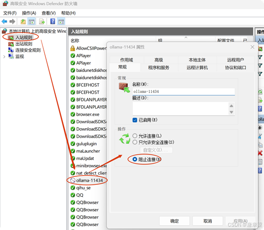
Task: Click the 名称 (Name) column header
Action: (x=75, y=40)
